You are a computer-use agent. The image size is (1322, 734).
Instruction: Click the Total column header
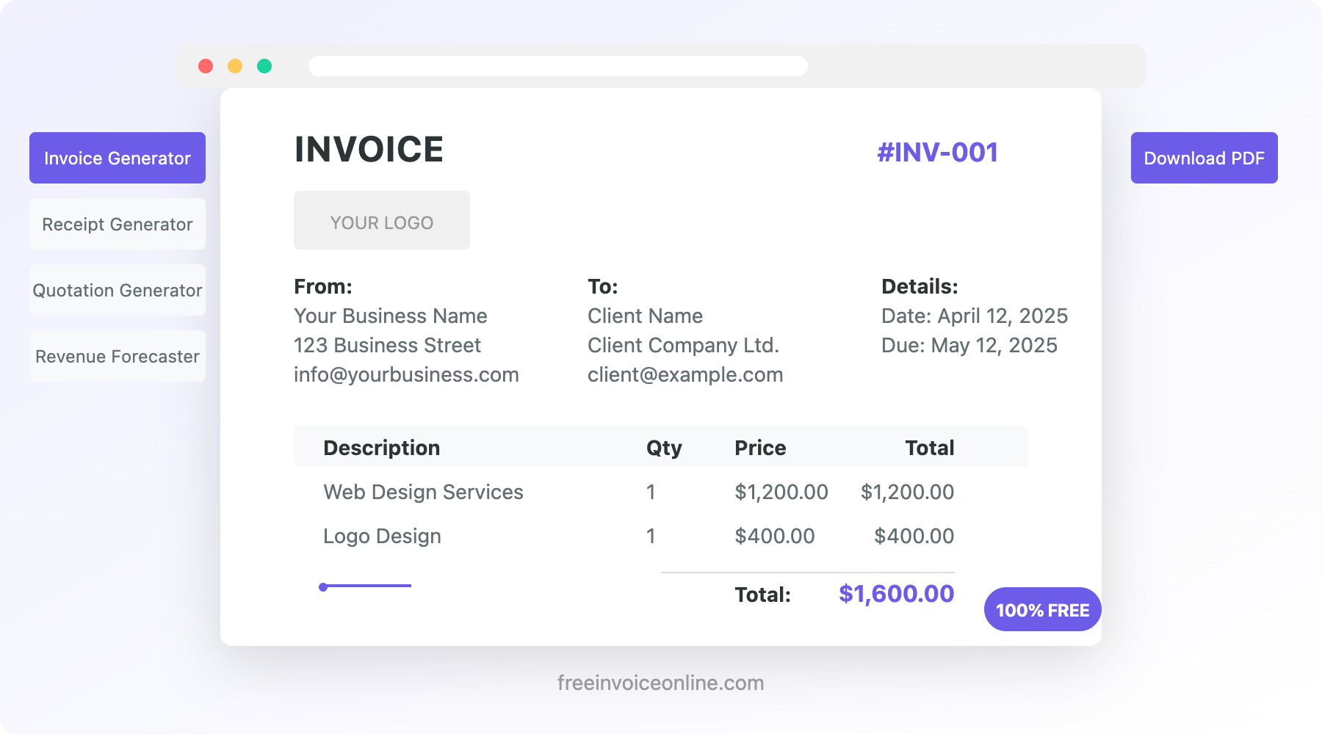coord(930,448)
